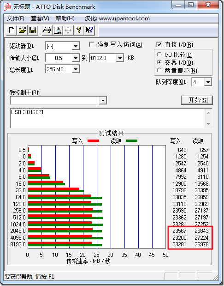This screenshot has height=286, width=224.
Task: Expand the 驱动器 drive dropdown
Action: coord(76,46)
